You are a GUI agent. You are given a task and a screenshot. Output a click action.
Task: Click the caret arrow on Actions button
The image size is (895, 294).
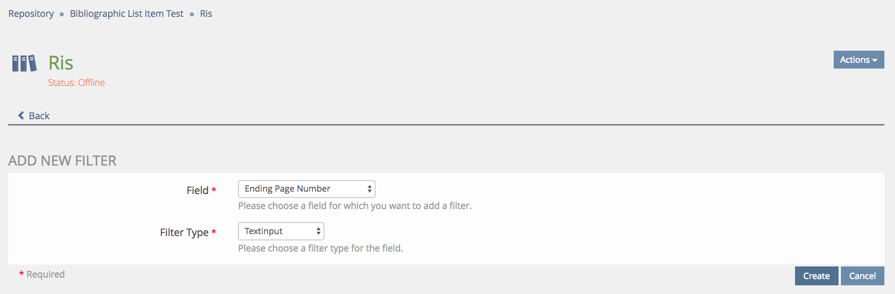(875, 60)
